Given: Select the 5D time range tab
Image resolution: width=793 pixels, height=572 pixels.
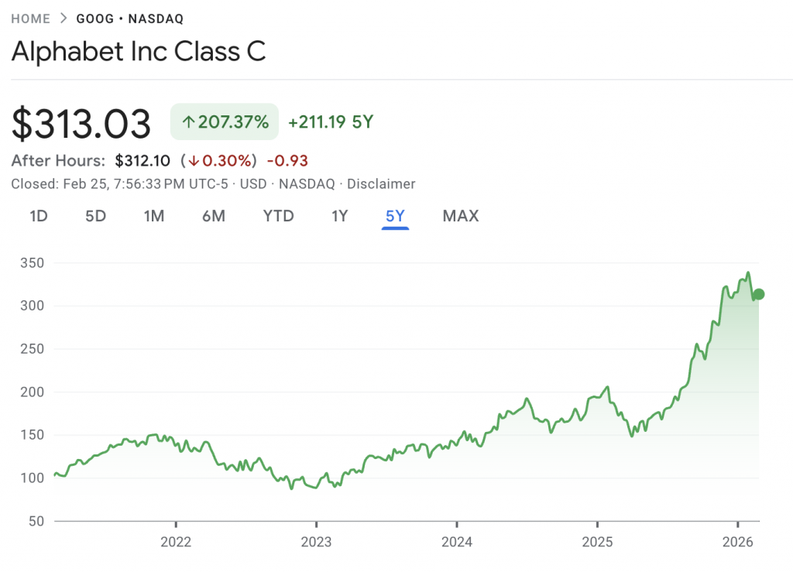Looking at the screenshot, I should point(95,216).
